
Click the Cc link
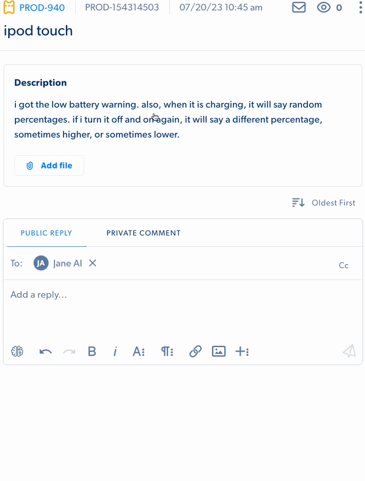344,265
